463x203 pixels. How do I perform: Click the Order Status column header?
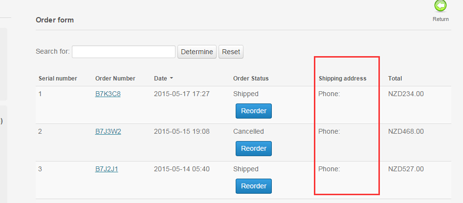(x=251, y=79)
